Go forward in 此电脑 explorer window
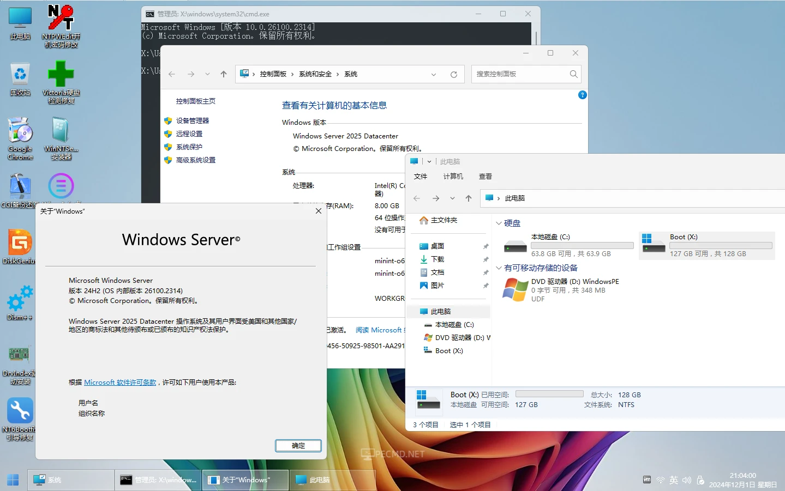 pyautogui.click(x=435, y=198)
